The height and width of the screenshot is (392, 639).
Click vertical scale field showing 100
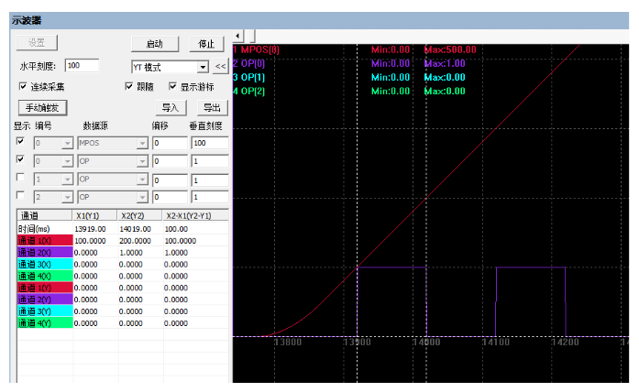coord(210,143)
